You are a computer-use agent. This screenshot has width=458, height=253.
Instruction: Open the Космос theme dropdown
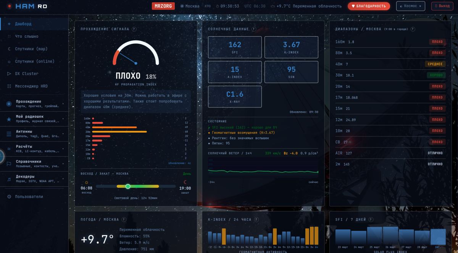pos(410,6)
